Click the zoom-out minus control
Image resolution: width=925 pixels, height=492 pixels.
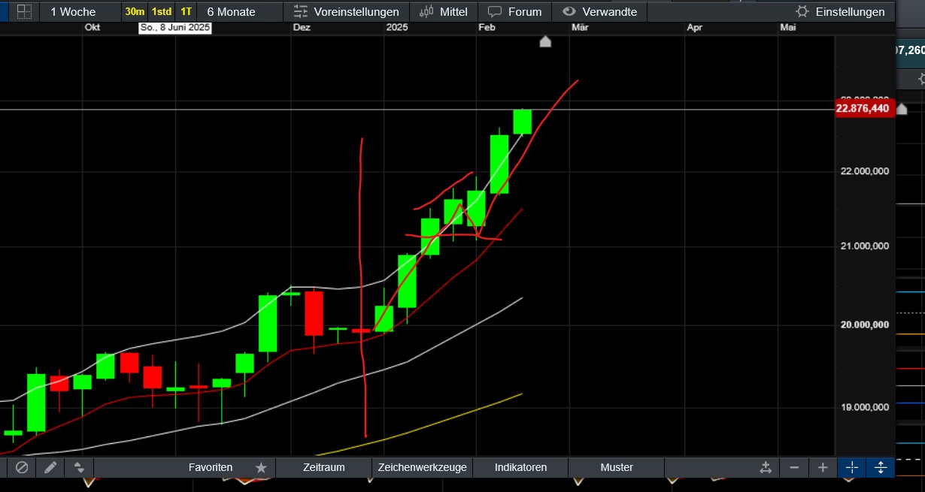point(795,467)
